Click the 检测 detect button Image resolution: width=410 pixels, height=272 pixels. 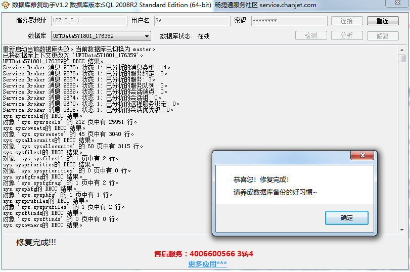tap(311, 35)
